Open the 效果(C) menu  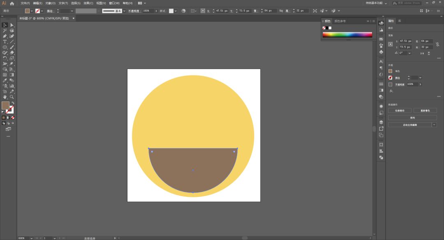click(88, 3)
